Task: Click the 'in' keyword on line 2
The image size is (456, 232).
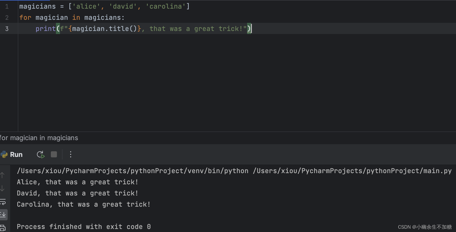Action: tap(76, 18)
